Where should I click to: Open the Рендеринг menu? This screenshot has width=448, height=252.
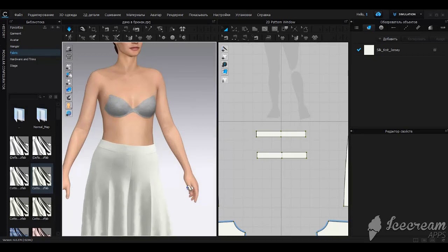tap(175, 15)
